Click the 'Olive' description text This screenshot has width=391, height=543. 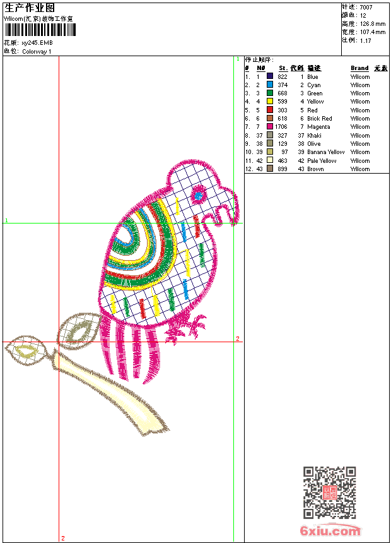click(314, 144)
